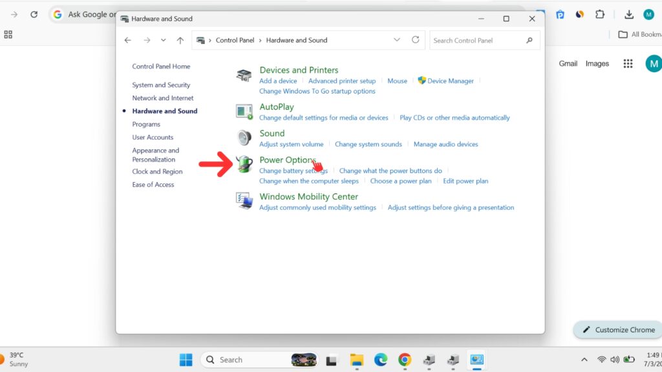Open Control Panel Home
The image size is (662, 372).
(x=161, y=67)
